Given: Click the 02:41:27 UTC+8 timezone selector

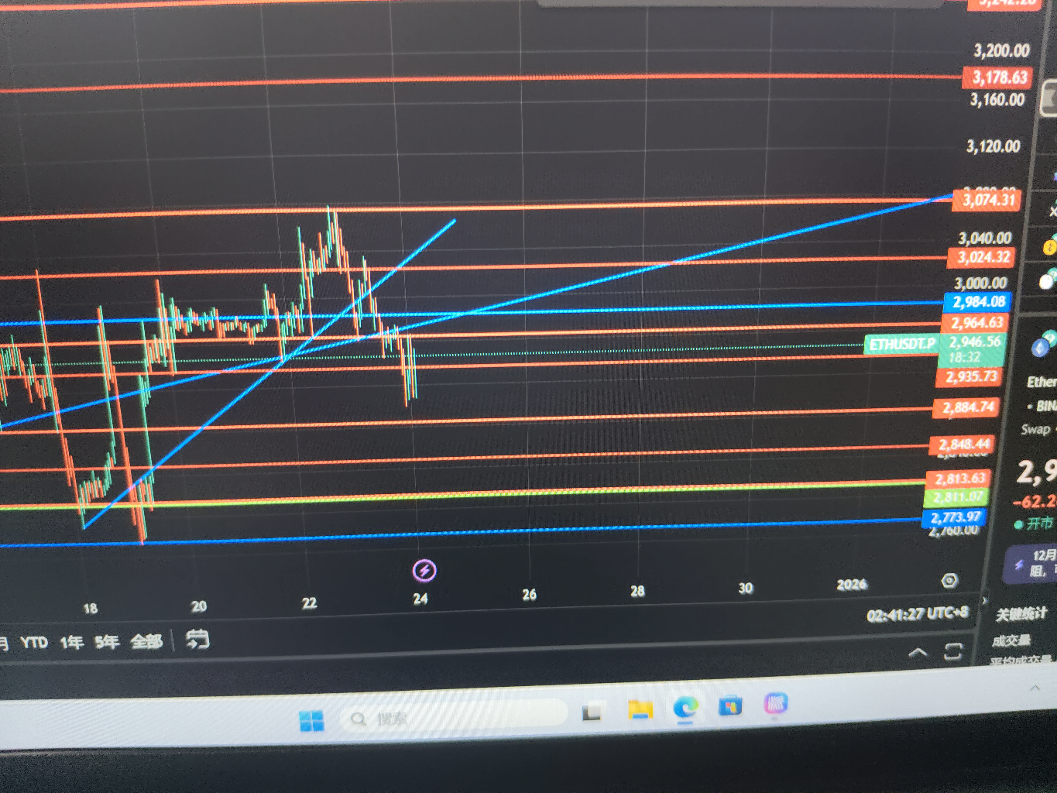Looking at the screenshot, I should [x=917, y=614].
